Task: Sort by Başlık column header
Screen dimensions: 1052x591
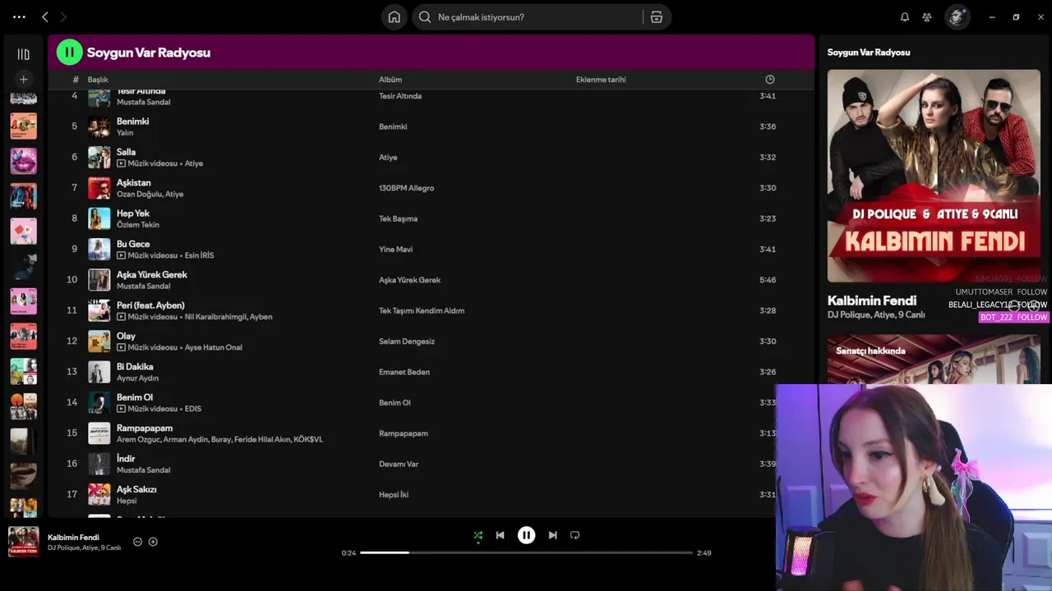Action: coord(98,80)
